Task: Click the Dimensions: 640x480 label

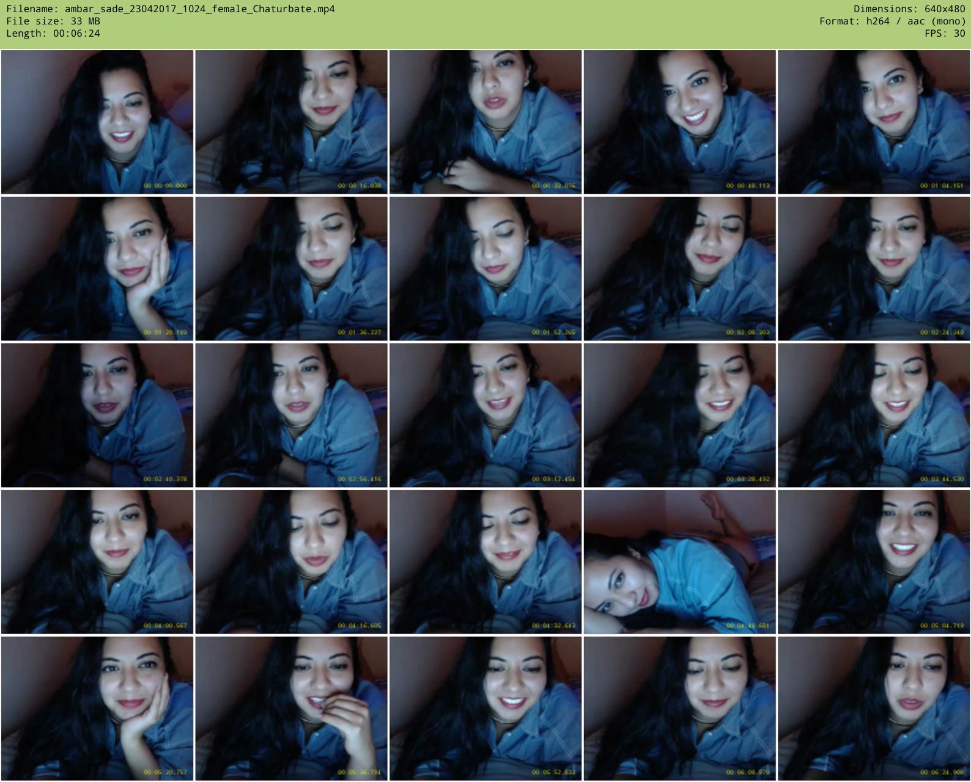Action: [x=909, y=9]
